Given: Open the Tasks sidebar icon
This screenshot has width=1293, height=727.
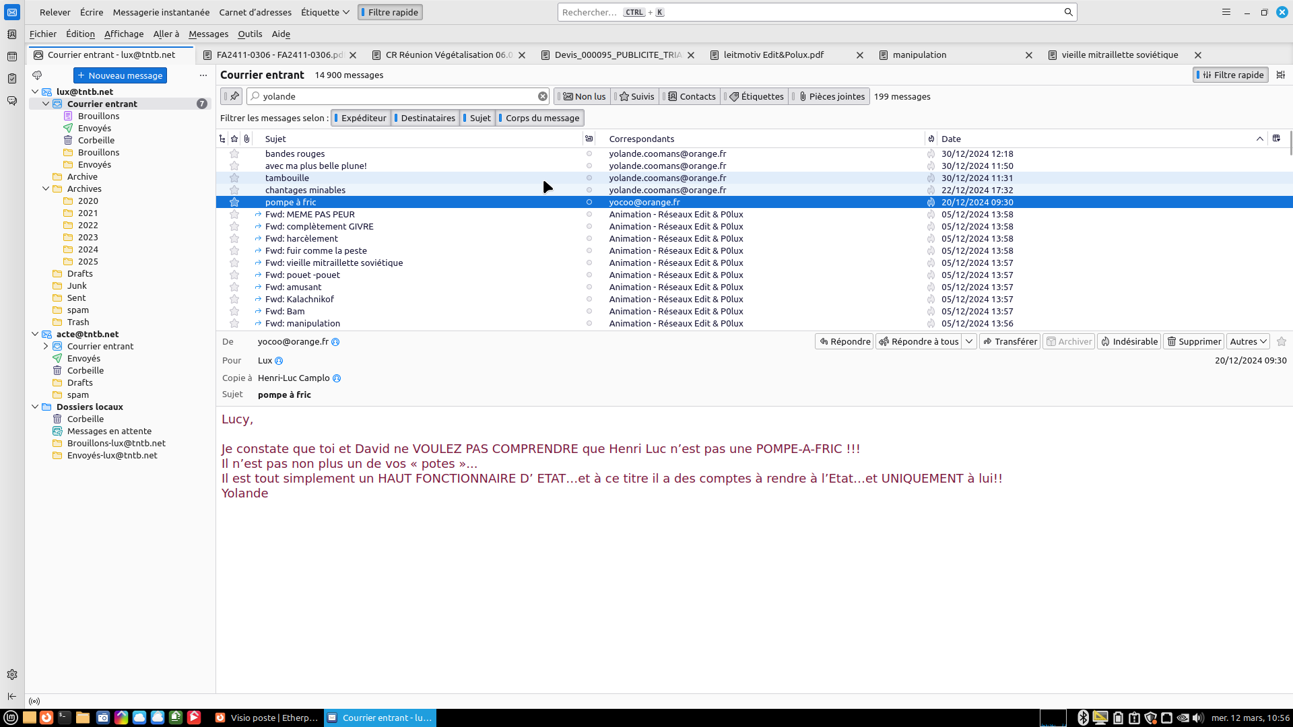Looking at the screenshot, I should pos(11,79).
